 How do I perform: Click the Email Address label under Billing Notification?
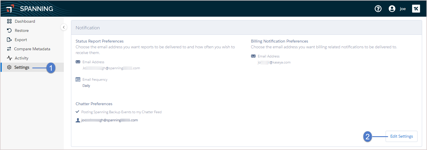click(269, 56)
